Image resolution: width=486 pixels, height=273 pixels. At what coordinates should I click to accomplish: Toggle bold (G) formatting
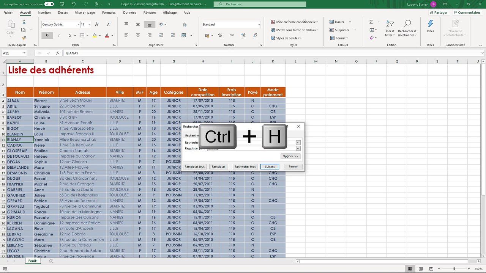47,35
